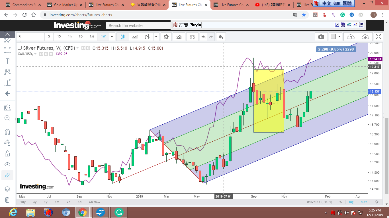Open the indicators icon in toolbar
Image resolution: width=389 pixels, height=218 pixels.
click(179, 37)
